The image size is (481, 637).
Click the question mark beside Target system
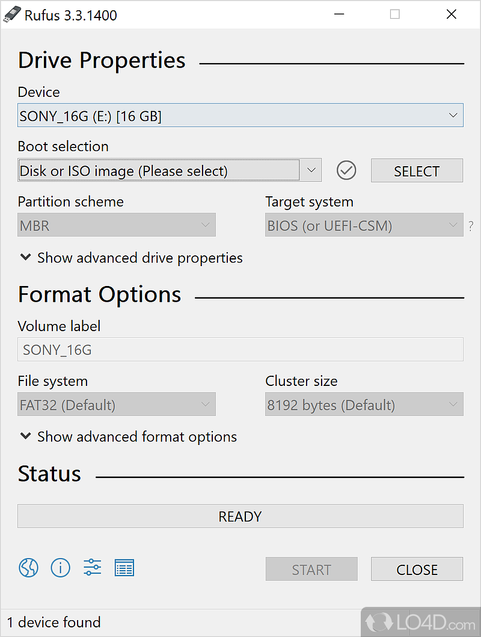pos(471,226)
